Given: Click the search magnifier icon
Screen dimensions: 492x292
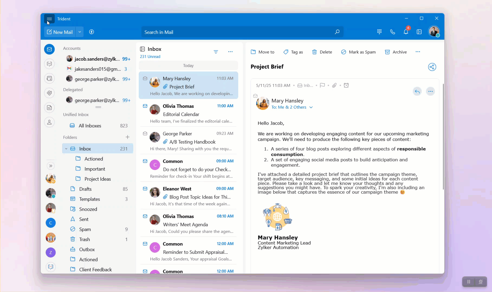Looking at the screenshot, I should tap(337, 32).
